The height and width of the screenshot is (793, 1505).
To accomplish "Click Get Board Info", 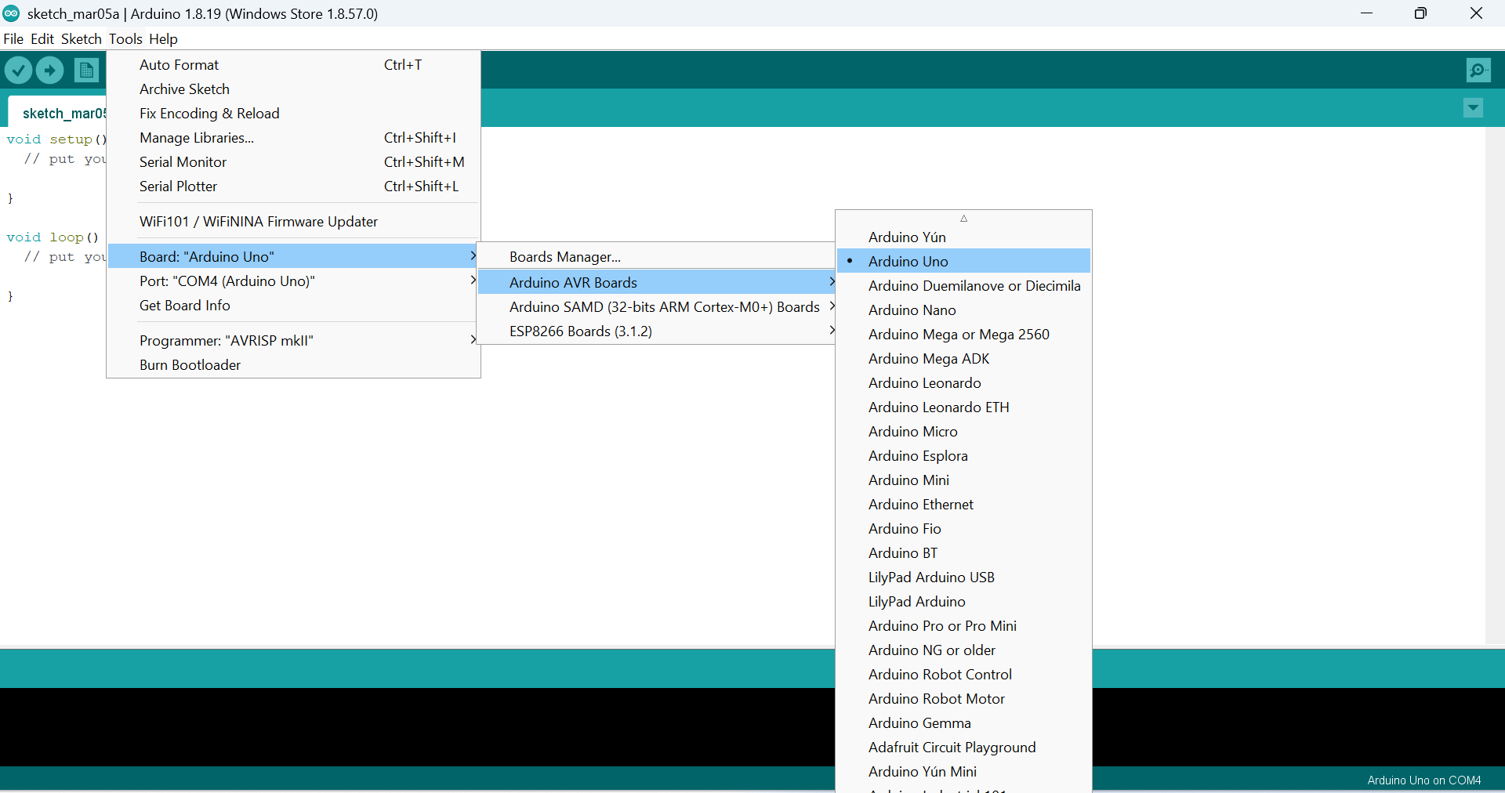I will point(183,306).
